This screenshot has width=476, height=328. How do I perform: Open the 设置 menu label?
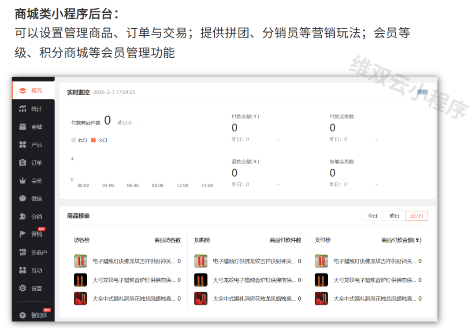tap(37, 288)
